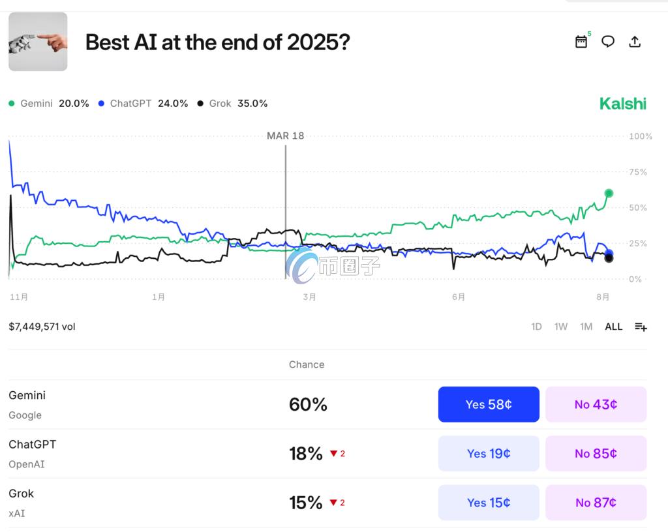This screenshot has height=532, width=668.
Task: Click ChatGPT Yes 19¢ button
Action: point(489,453)
